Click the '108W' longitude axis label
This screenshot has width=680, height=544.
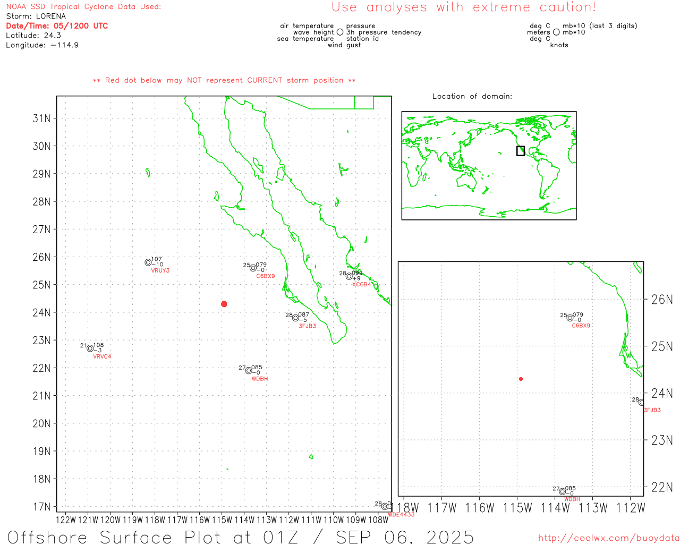(378, 520)
